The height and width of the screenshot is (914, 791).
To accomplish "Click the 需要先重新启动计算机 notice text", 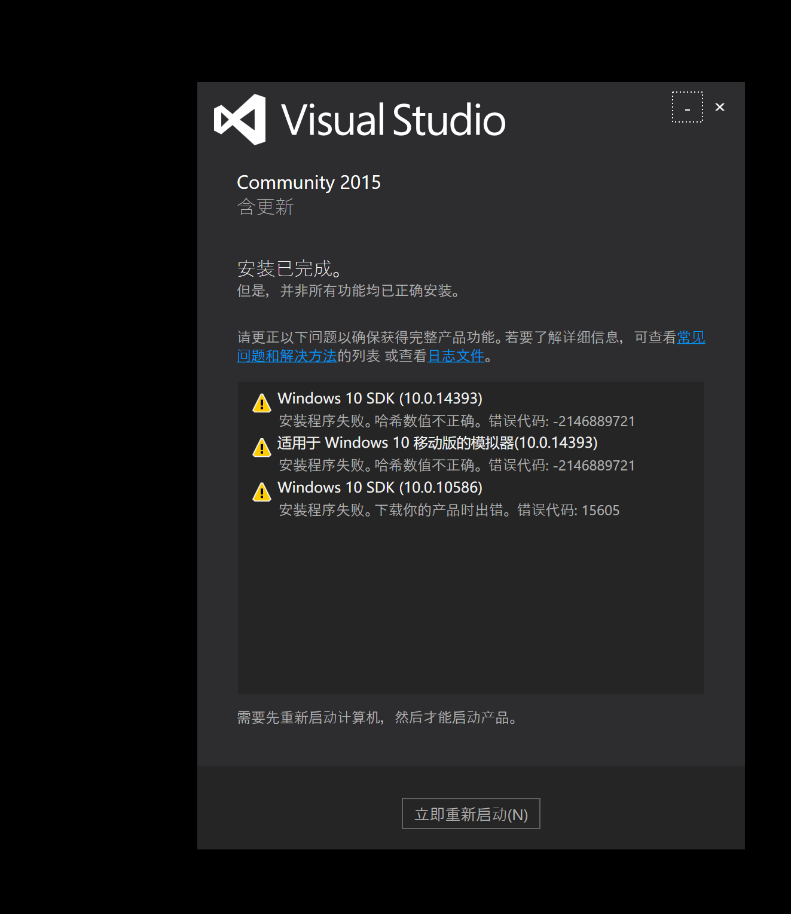I will pos(377,717).
